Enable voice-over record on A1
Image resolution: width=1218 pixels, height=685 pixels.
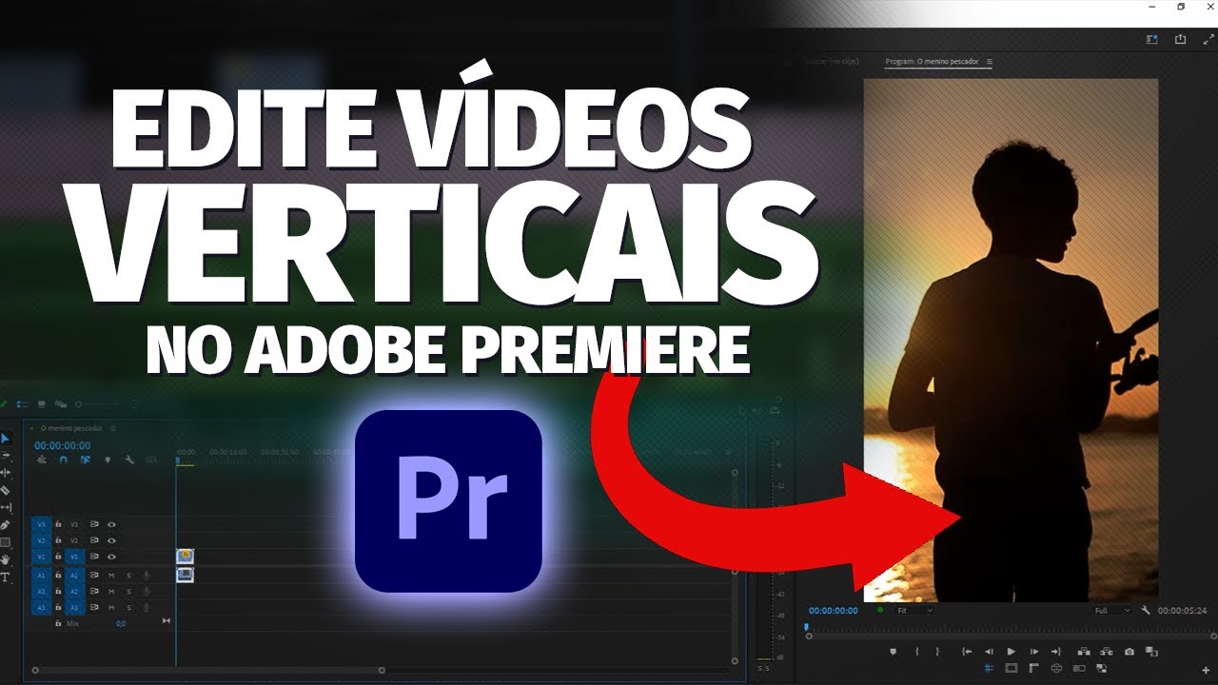147,576
